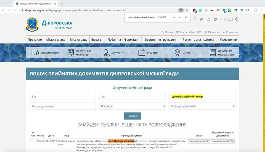This screenshot has height=152, width=265.
Task: Click the Дніпровська міська рада logo
Action: (x=49, y=25)
